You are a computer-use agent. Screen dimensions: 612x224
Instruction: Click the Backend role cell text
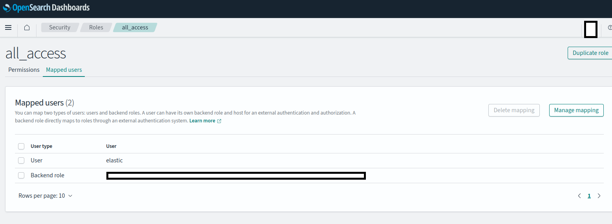coord(47,175)
